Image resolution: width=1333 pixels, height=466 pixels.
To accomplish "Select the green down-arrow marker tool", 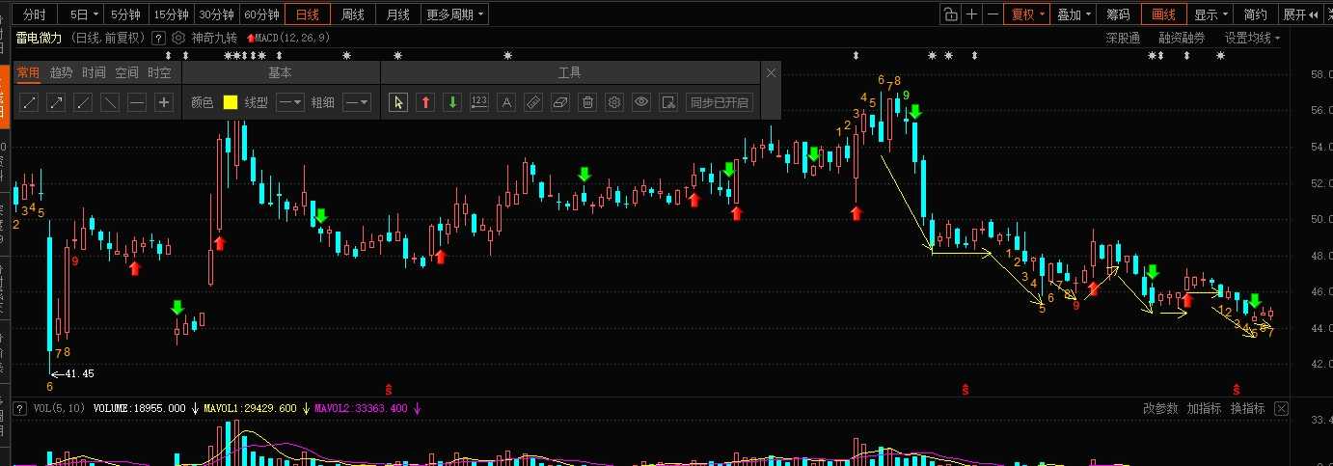I will tap(451, 102).
